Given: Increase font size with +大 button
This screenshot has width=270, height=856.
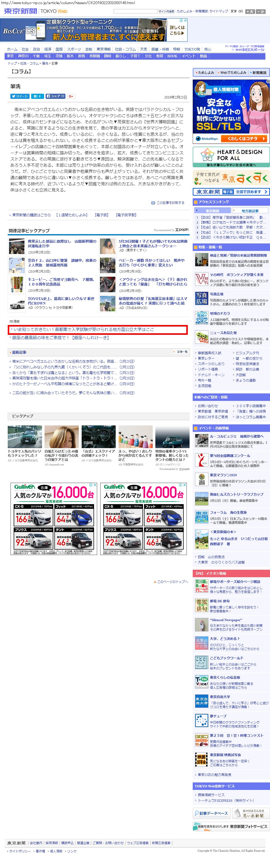Looking at the screenshot, I should click(250, 12).
